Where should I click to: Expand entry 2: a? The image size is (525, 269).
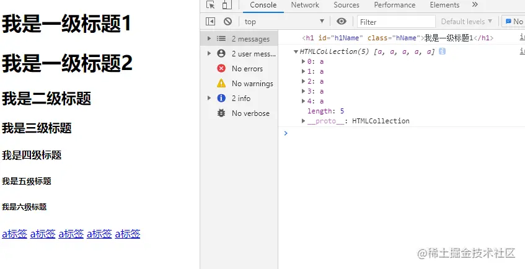303,81
